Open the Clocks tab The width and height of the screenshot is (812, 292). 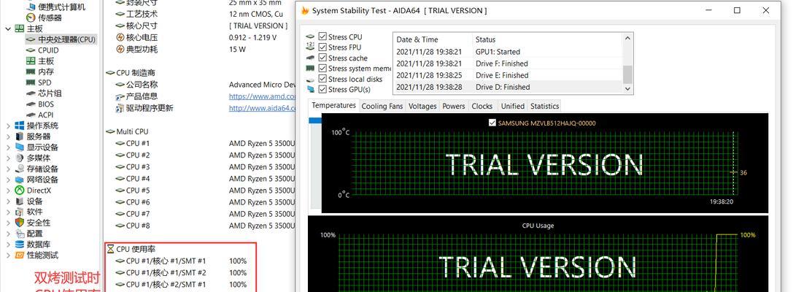click(482, 106)
